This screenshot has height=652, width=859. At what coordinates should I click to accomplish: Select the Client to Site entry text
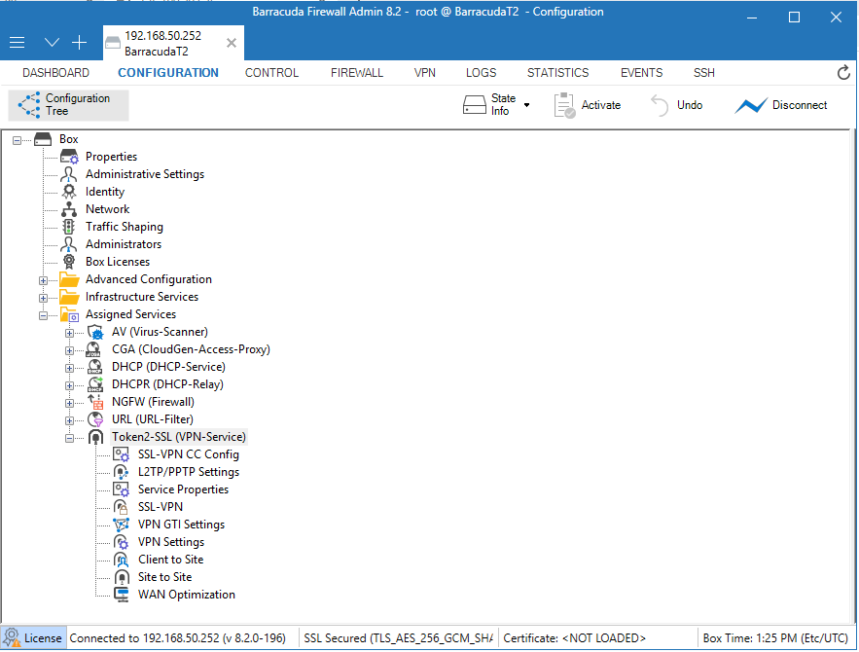(x=170, y=560)
